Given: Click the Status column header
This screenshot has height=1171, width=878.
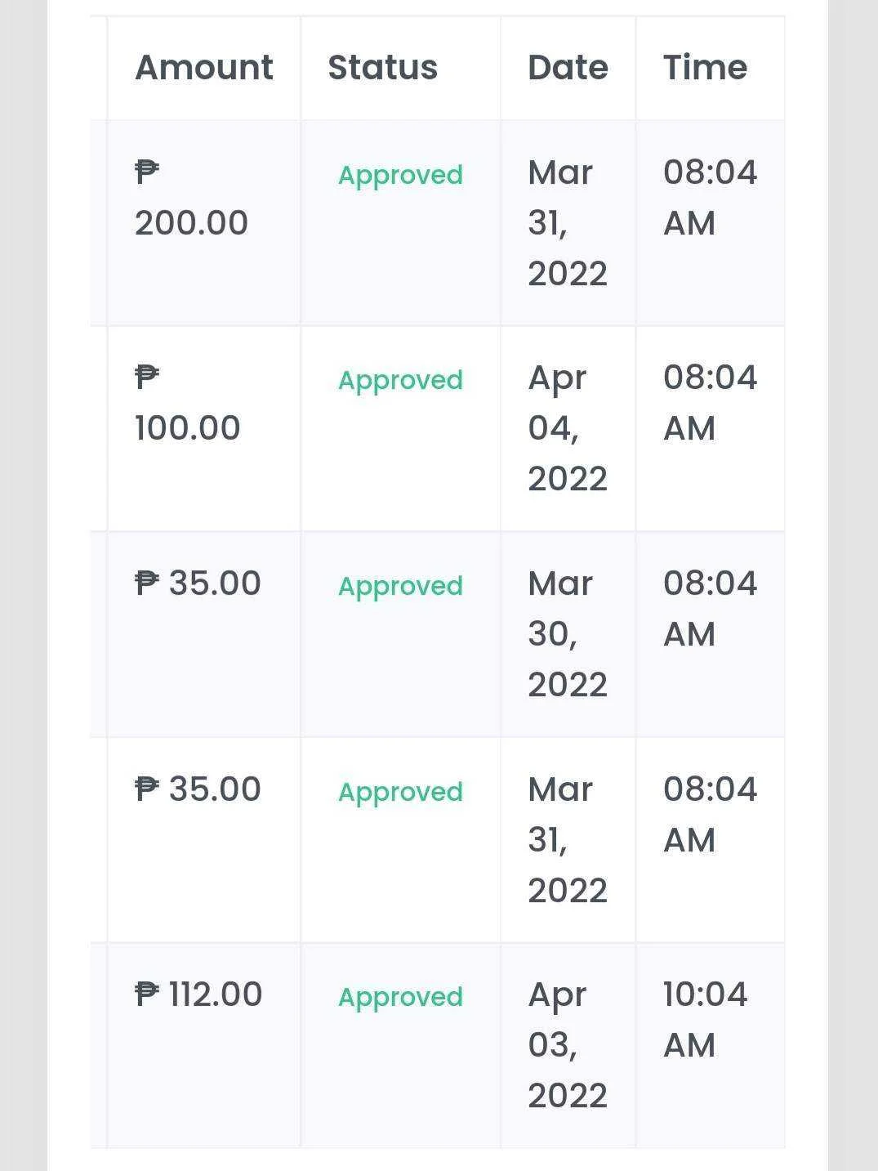Looking at the screenshot, I should coord(382,68).
